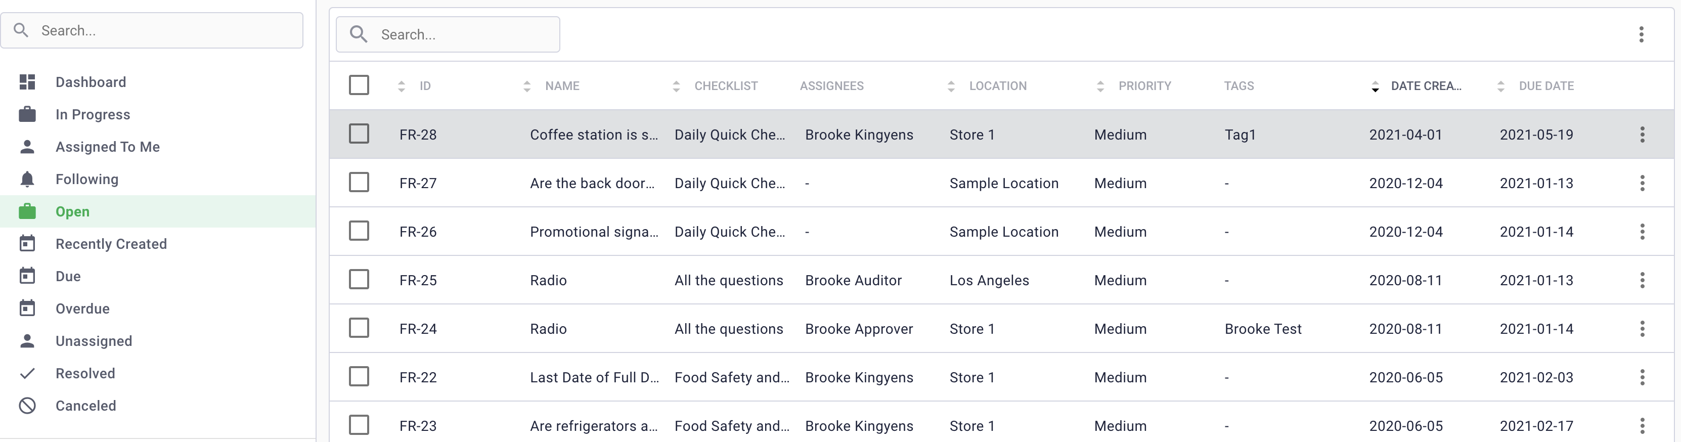Open record FR-28
1681x442 pixels.
pyautogui.click(x=418, y=135)
